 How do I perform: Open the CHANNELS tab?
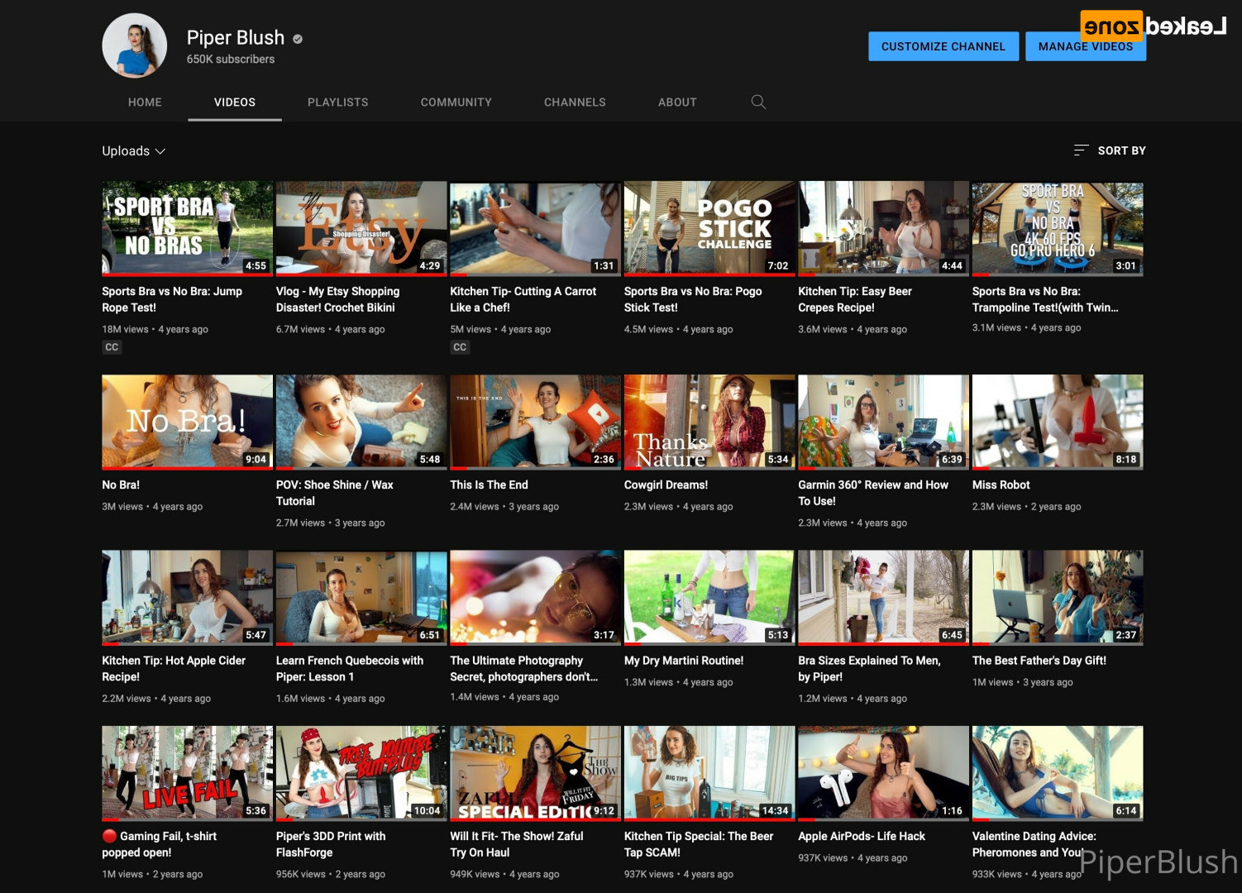[575, 102]
